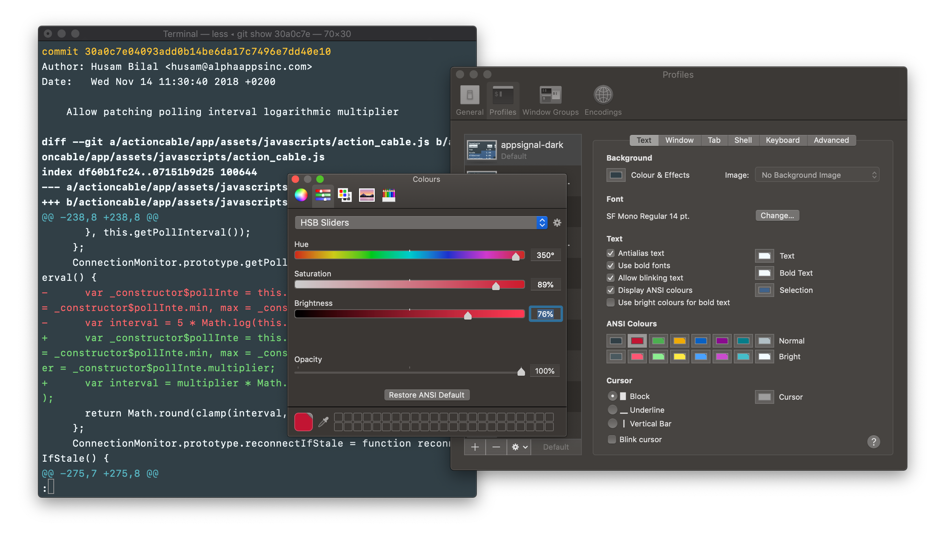Open the Window Groups preferences
This screenshot has height=548, width=946.
point(550,100)
